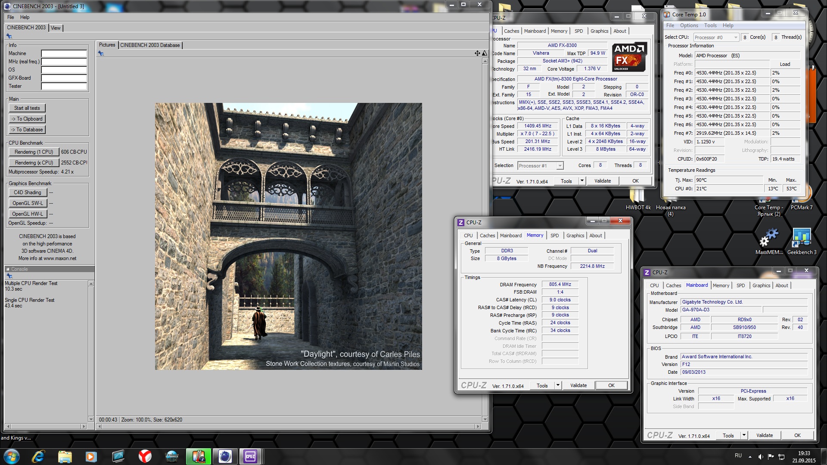Open Options menu in Core Temp
827x465 pixels.
(689, 25)
